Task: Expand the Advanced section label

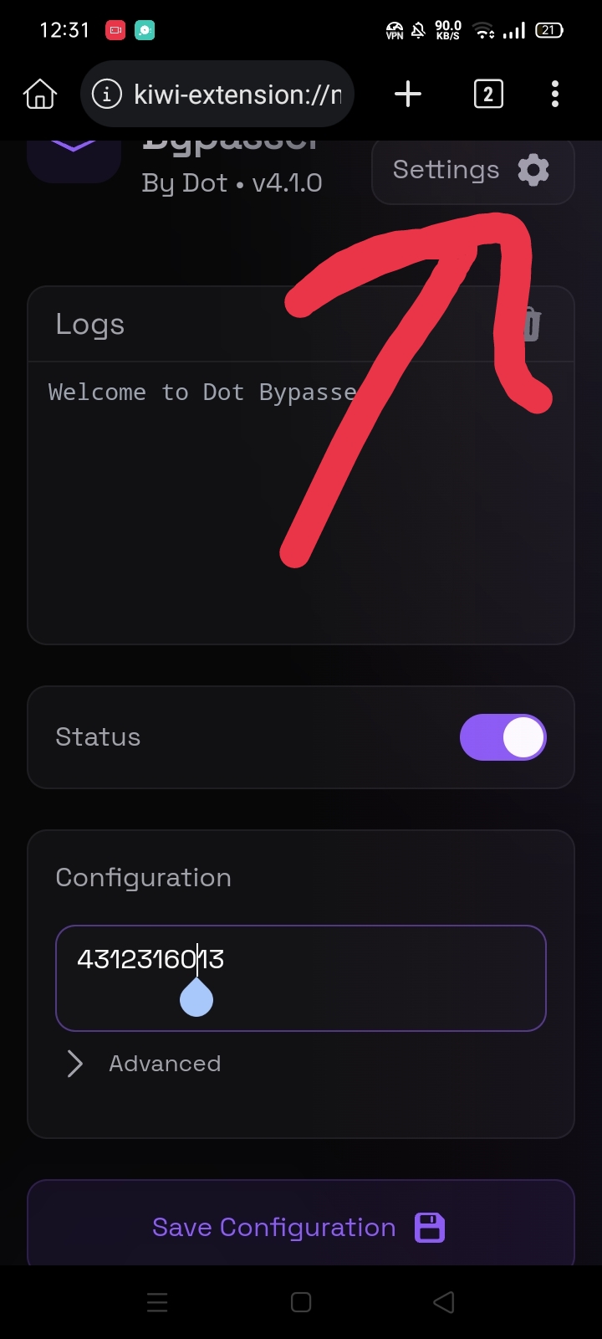Action: [x=165, y=1064]
